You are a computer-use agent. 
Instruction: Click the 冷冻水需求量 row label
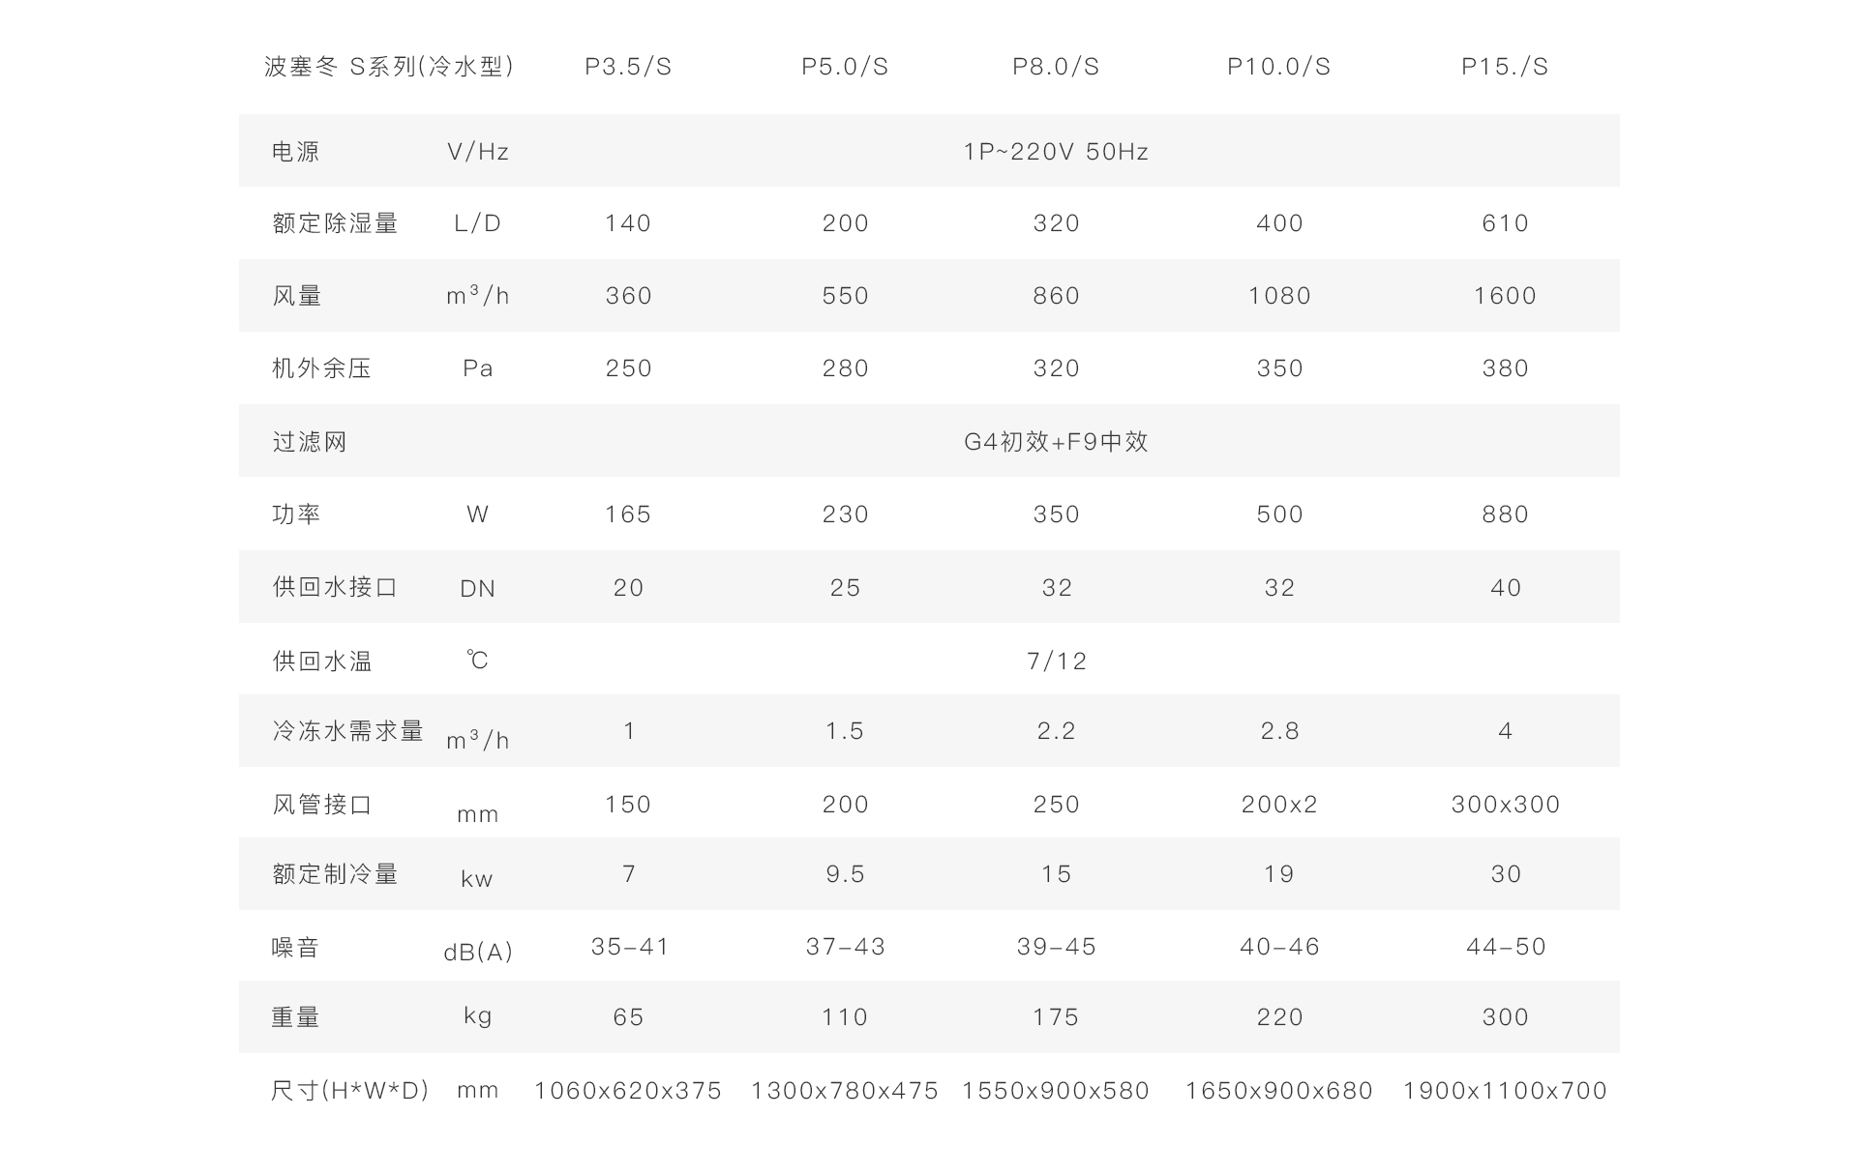[x=348, y=731]
